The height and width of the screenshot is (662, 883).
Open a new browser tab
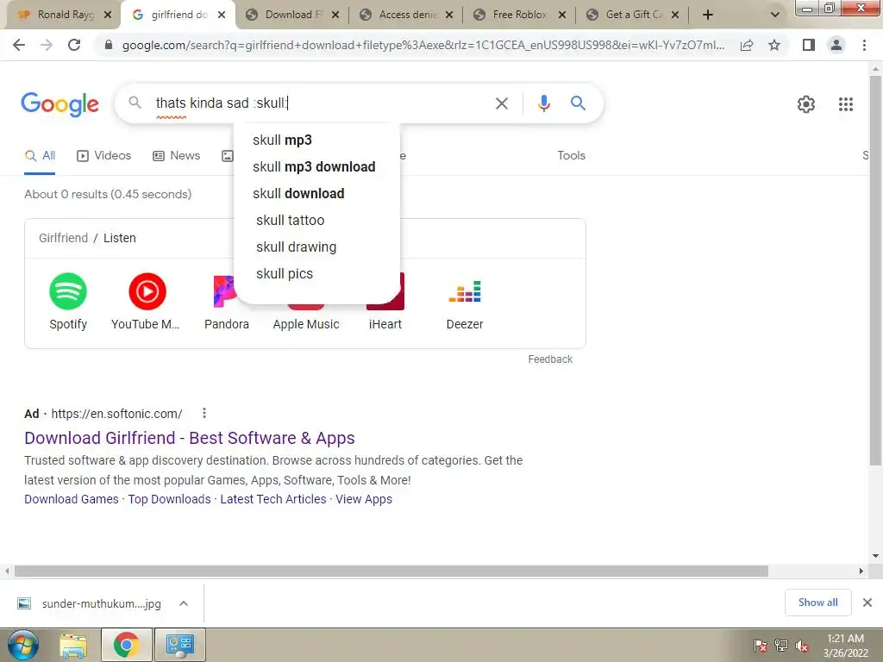(708, 15)
